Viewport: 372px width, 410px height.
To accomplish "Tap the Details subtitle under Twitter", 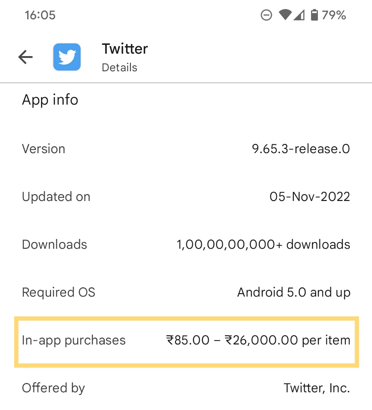I will coord(119,68).
